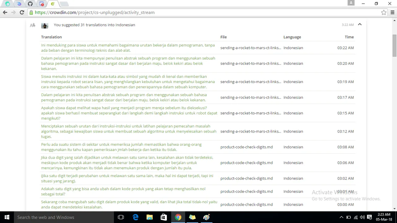Reload the Crowdin activity stream page
Viewport: 397px width, 223px height.
point(22,12)
